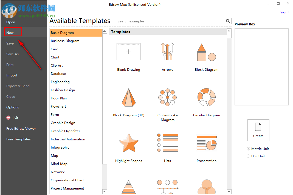Select Business Diagram category
The width and height of the screenshot is (293, 195).
point(76,41)
